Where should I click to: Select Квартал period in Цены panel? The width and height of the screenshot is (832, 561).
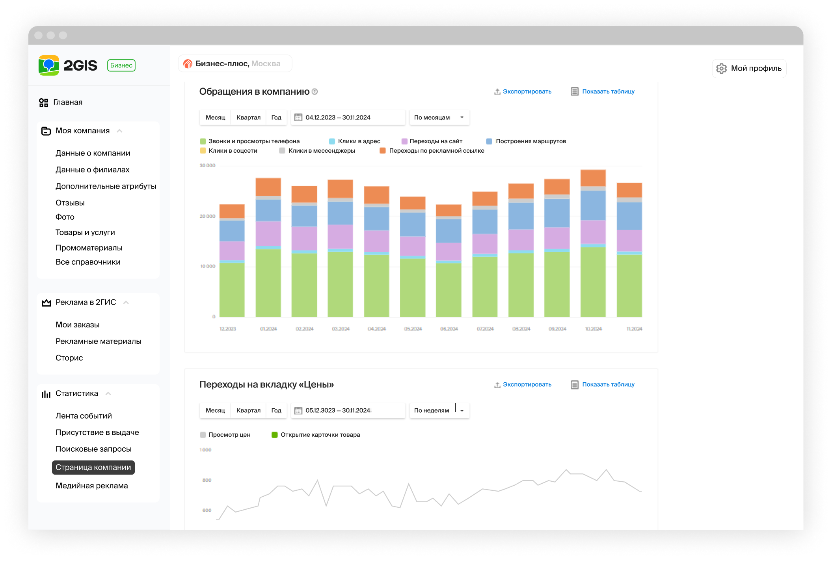pos(248,411)
